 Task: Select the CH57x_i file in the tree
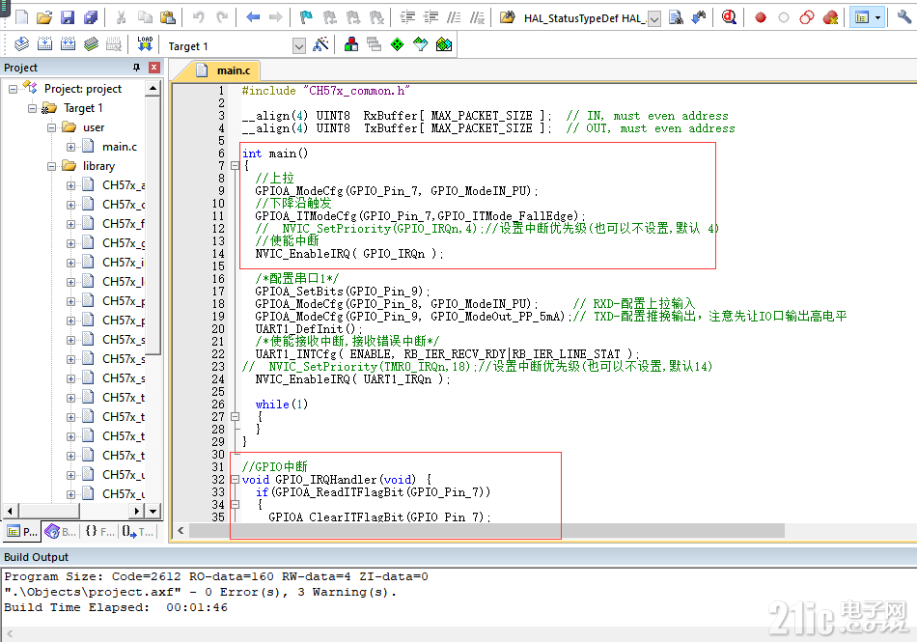pos(124,263)
